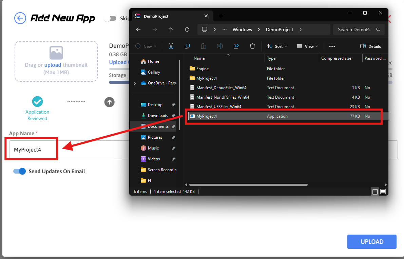Click the back arrow beside Add New App

coord(20,18)
